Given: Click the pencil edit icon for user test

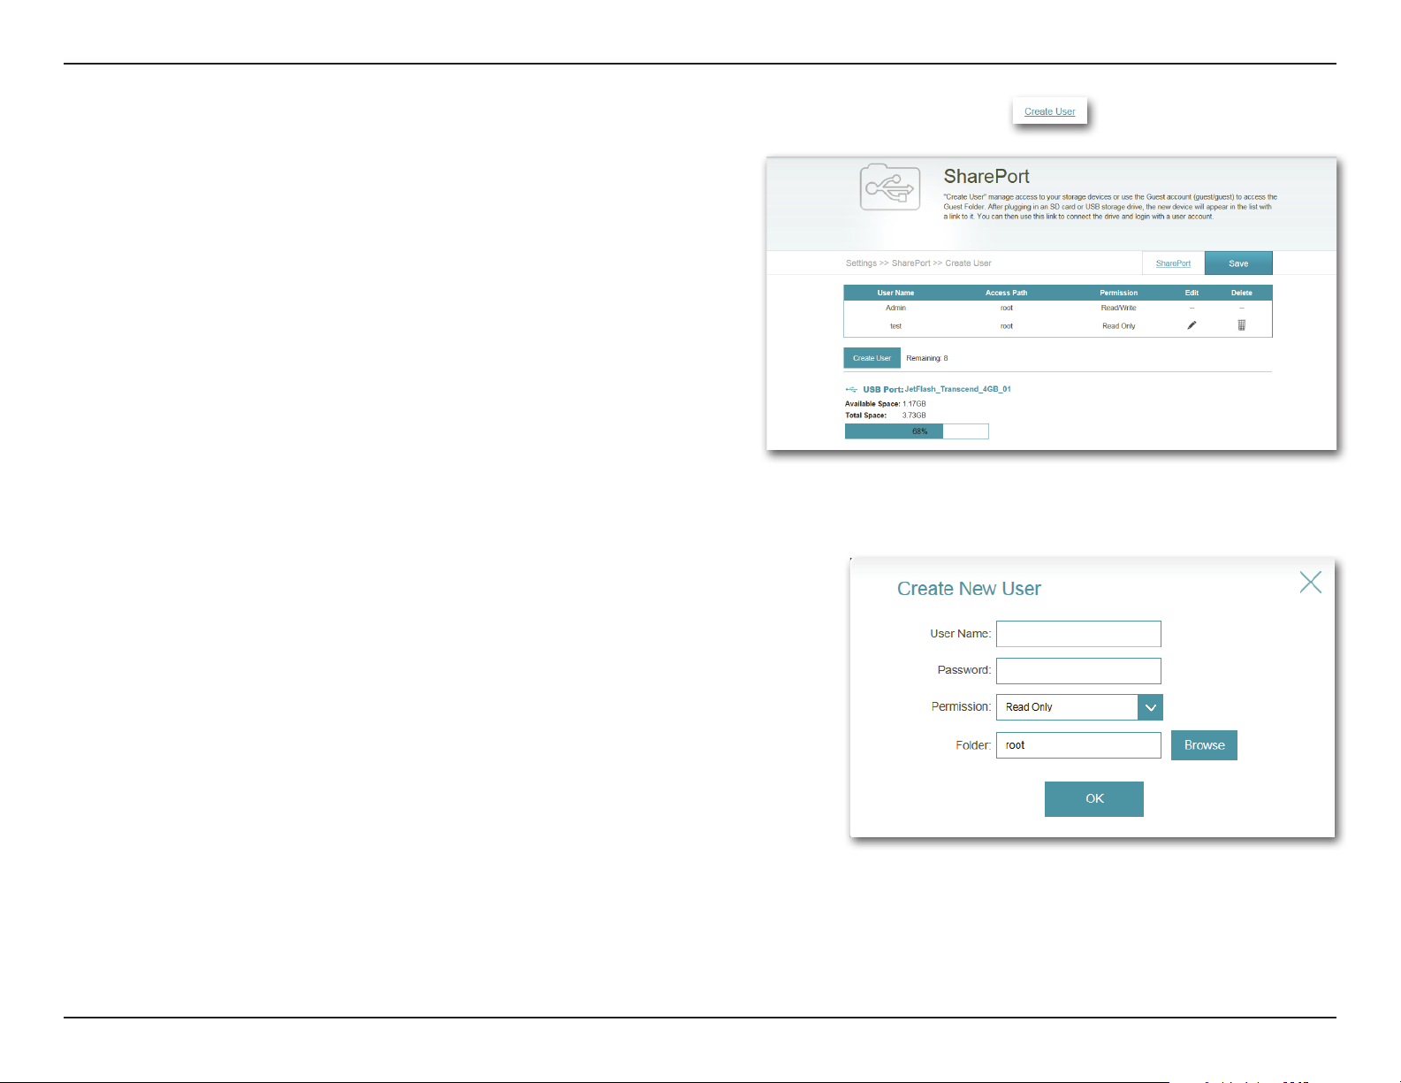Looking at the screenshot, I should pos(1192,325).
